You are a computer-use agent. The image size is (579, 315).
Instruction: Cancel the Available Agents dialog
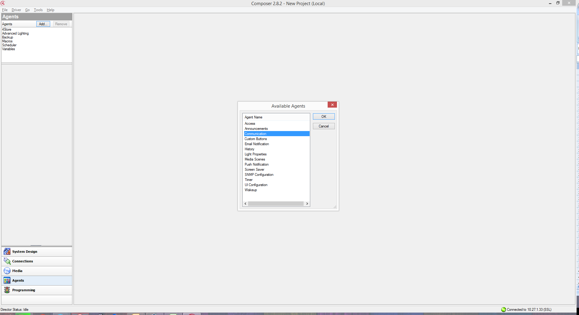323,126
